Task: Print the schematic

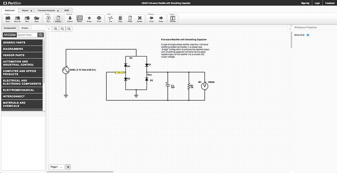Action: [x=99, y=19]
